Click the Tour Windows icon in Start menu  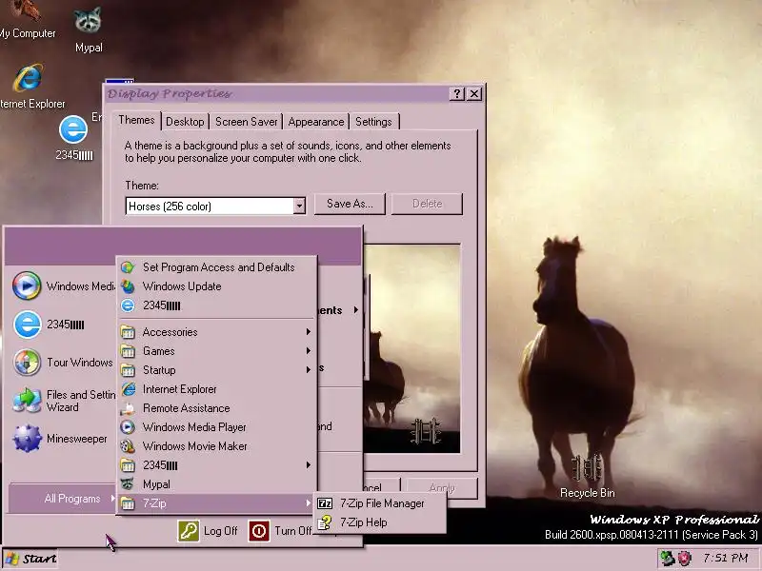[x=27, y=363]
